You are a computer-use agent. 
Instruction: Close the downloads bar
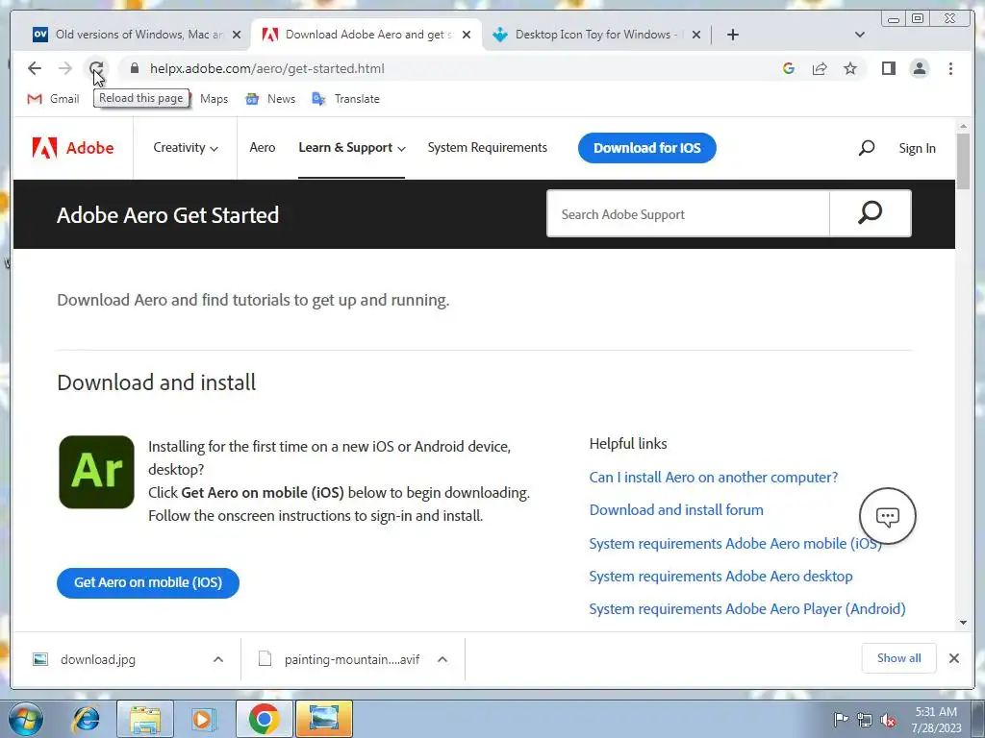953,658
